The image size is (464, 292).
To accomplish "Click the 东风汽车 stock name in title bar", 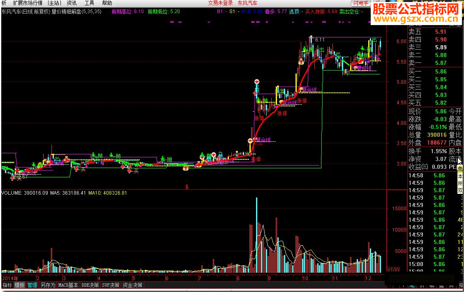I will point(248,3).
